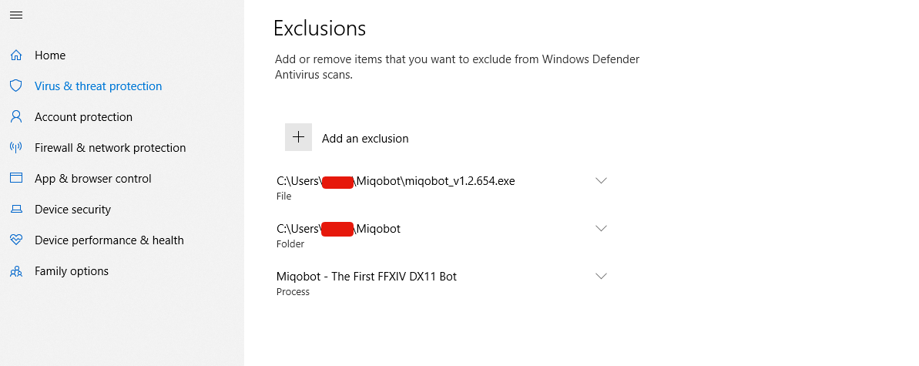919x366 pixels.
Task: Select the Miqobot folder path entry
Action: point(338,229)
